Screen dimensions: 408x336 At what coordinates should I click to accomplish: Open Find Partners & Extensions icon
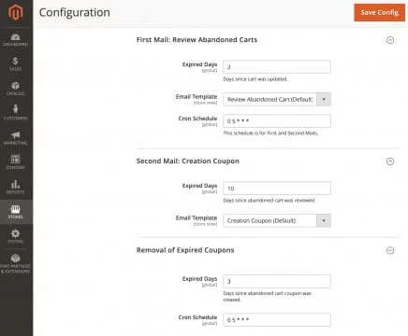pos(16,263)
